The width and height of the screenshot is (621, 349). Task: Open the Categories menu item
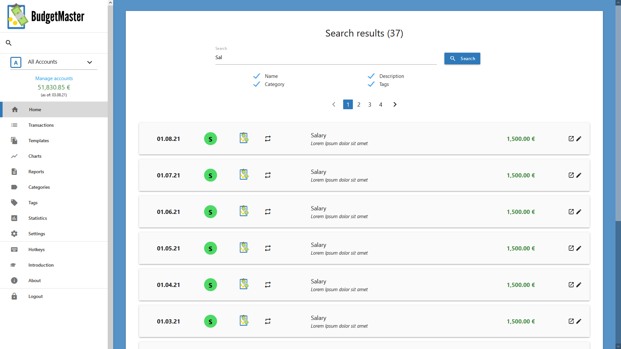(x=54, y=187)
